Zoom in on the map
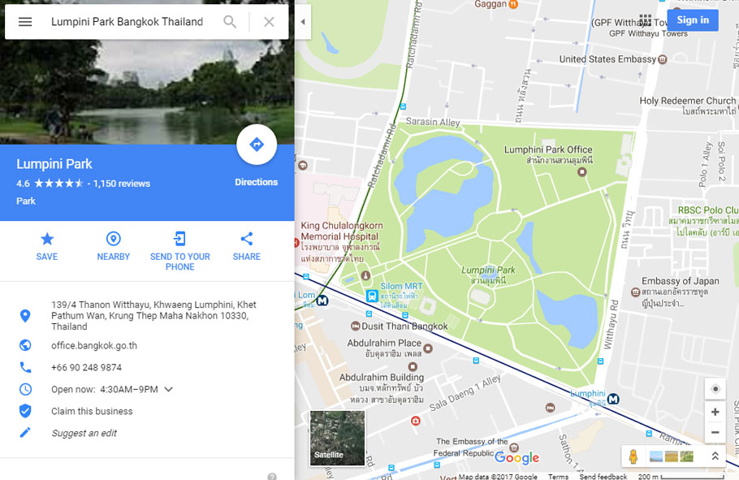This screenshot has height=480, width=739. (715, 412)
